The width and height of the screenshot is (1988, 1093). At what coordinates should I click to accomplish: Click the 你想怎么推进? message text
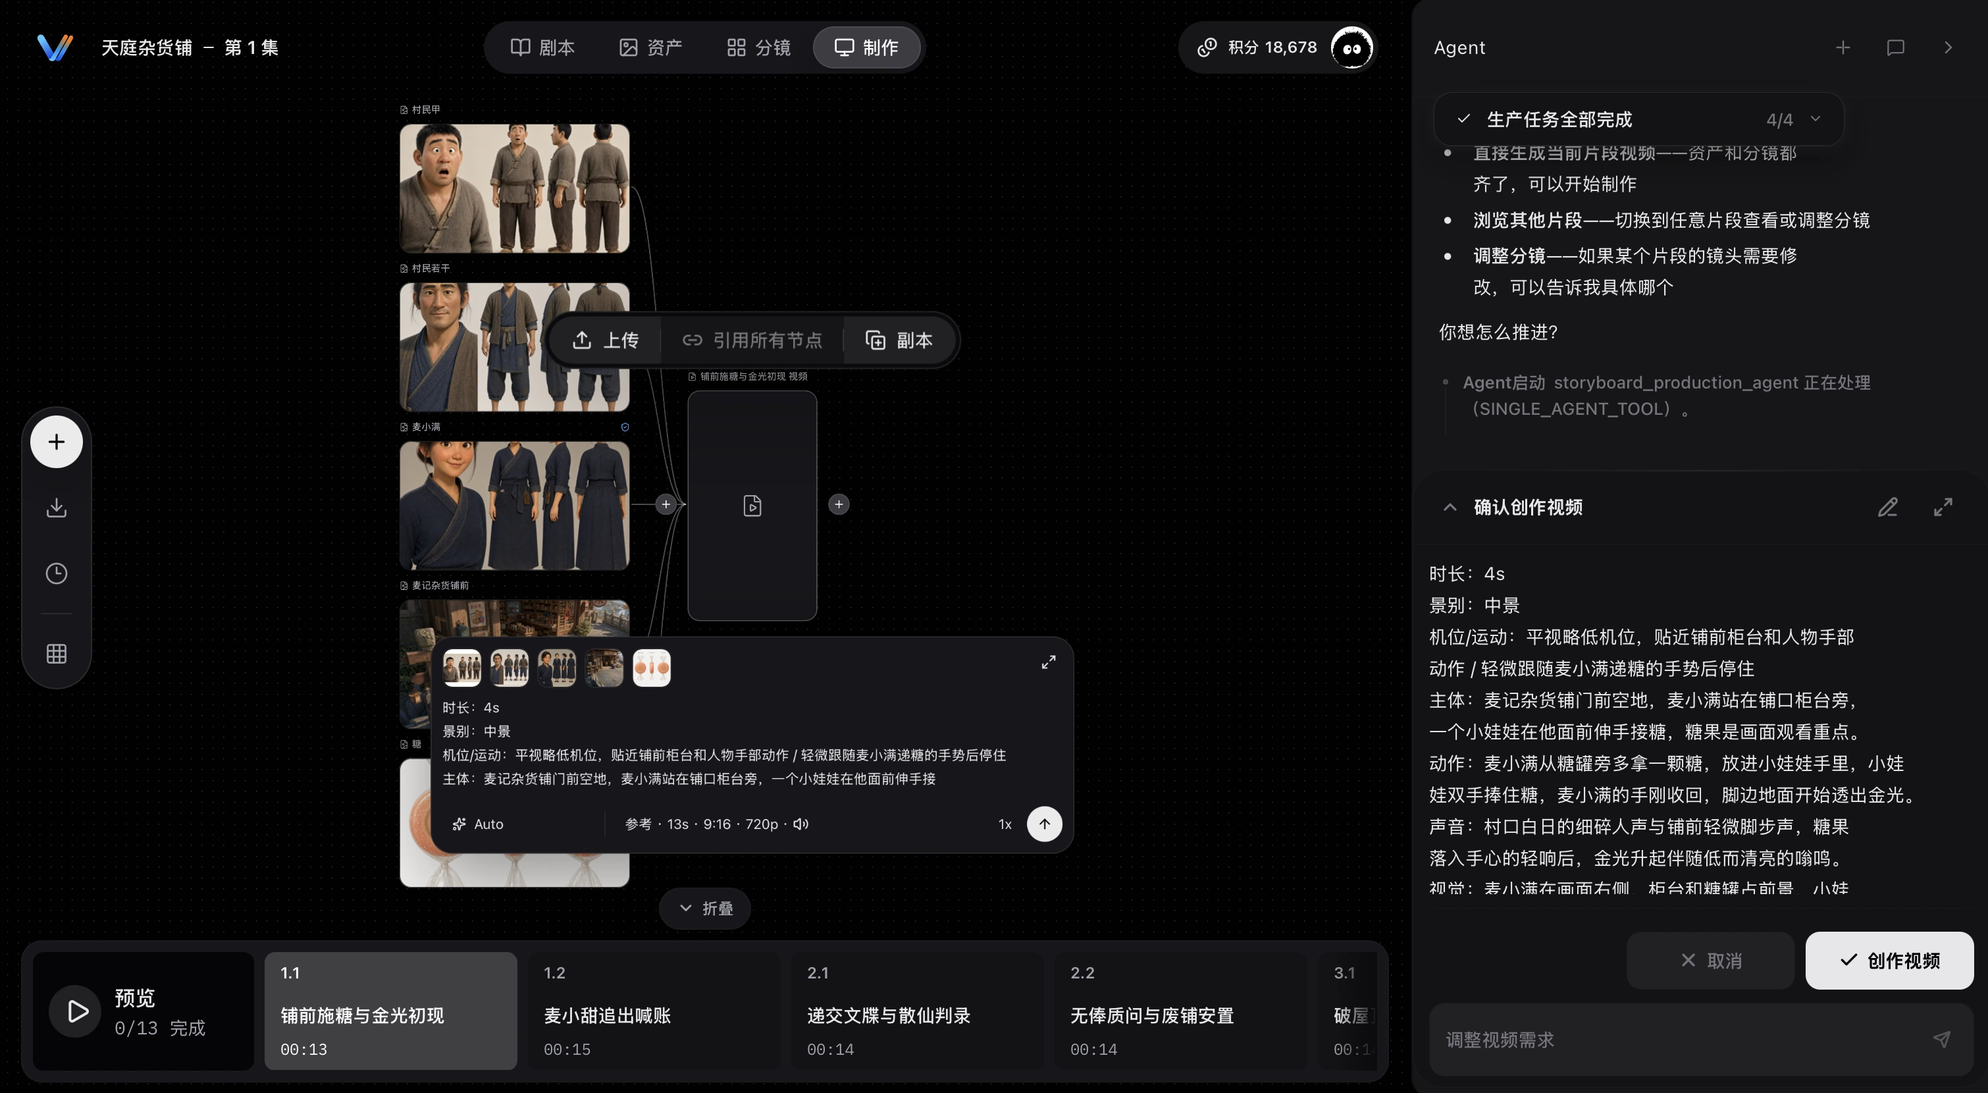(x=1498, y=332)
